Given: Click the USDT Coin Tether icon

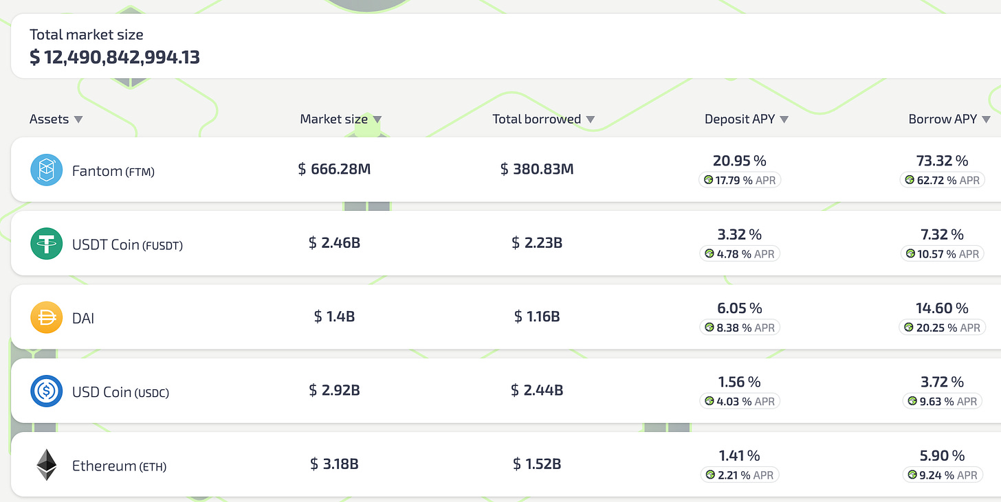Looking at the screenshot, I should pos(47,244).
